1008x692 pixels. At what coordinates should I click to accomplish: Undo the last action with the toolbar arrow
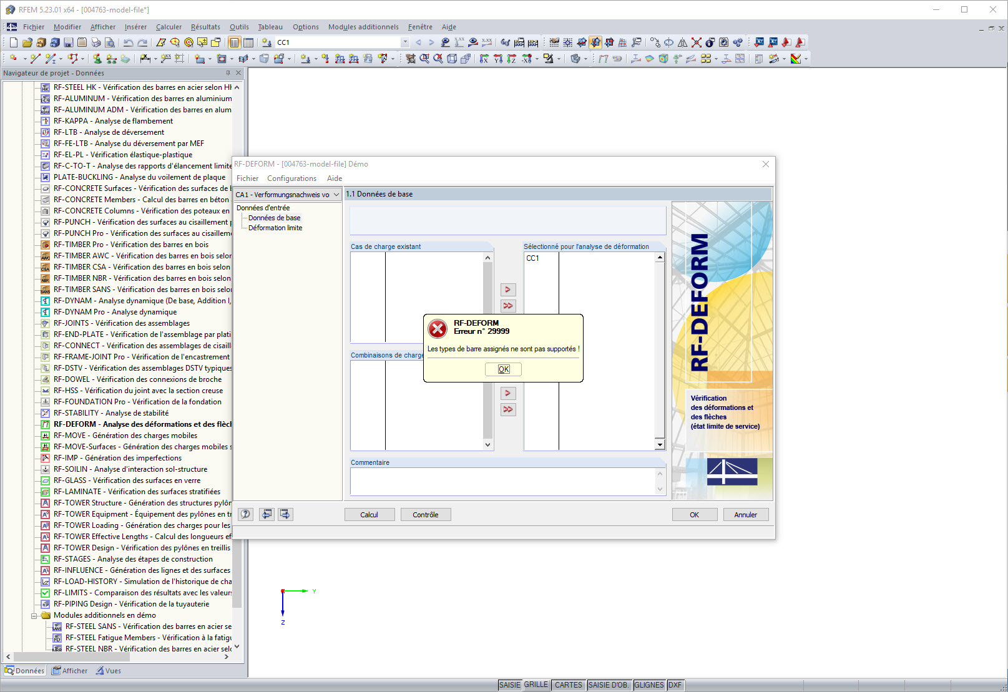pyautogui.click(x=128, y=42)
